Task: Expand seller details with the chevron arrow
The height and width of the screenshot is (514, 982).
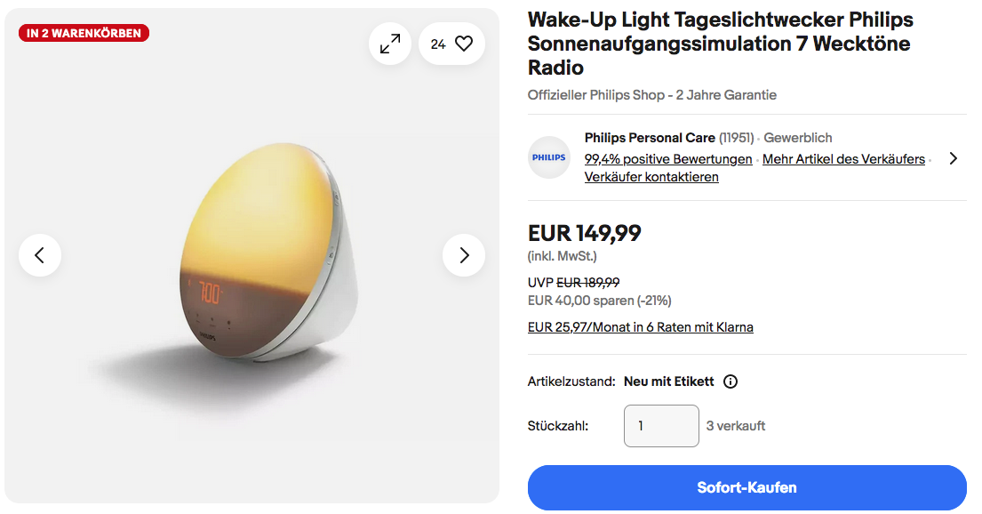Action: 953,158
